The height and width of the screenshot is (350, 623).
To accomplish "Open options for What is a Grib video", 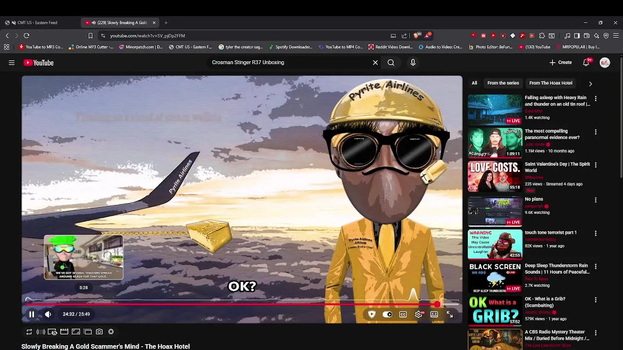I will click(x=596, y=300).
